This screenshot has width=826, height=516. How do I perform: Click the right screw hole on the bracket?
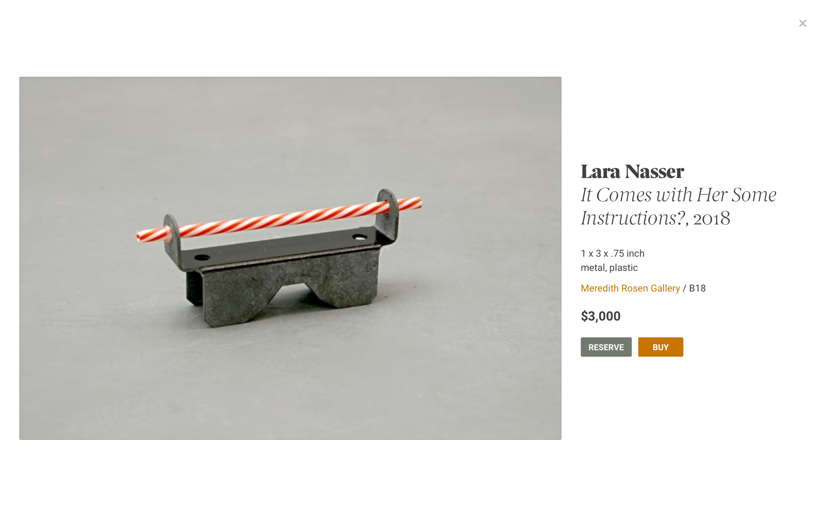pyautogui.click(x=359, y=237)
